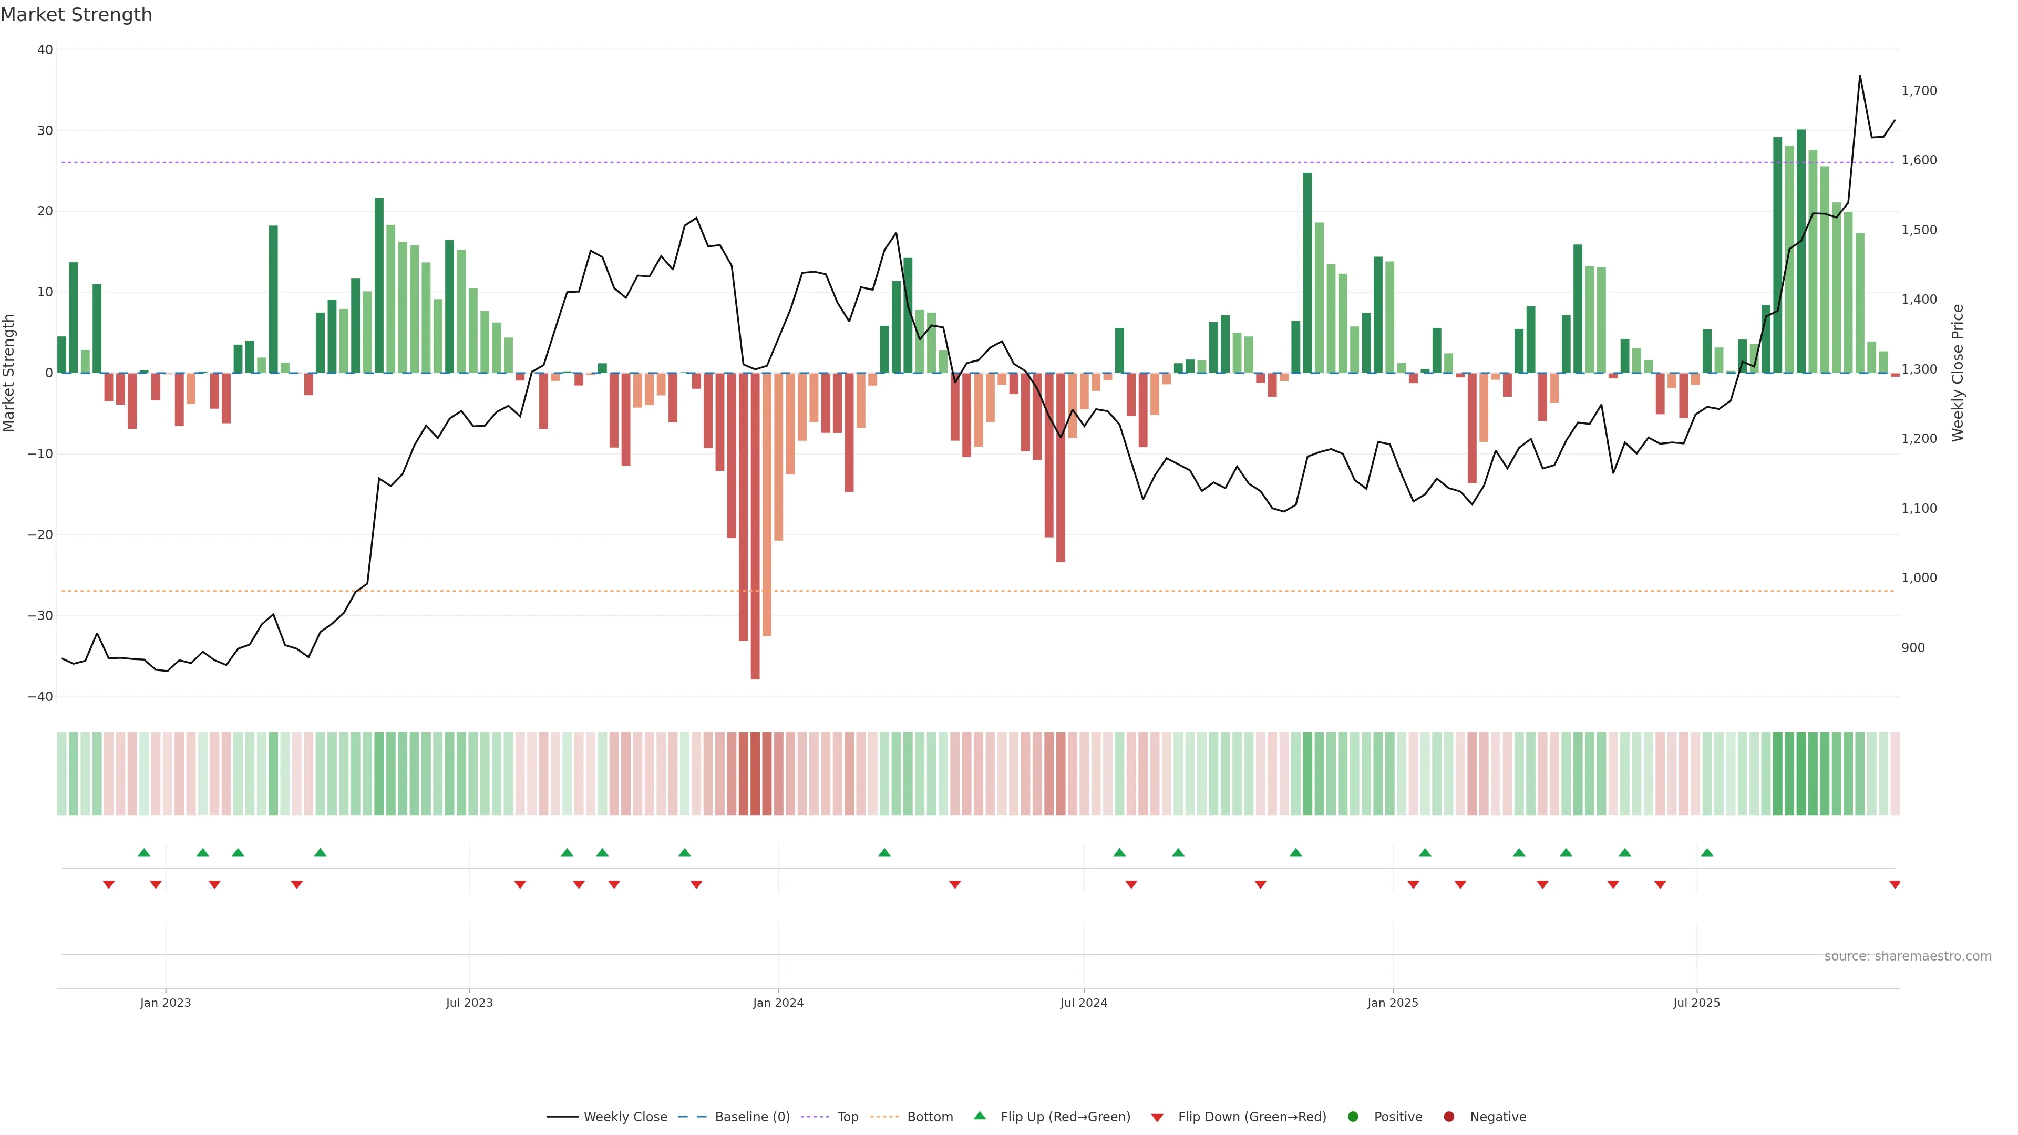
Task: Click the last red flip-down marker at far right
Action: pyautogui.click(x=1894, y=884)
